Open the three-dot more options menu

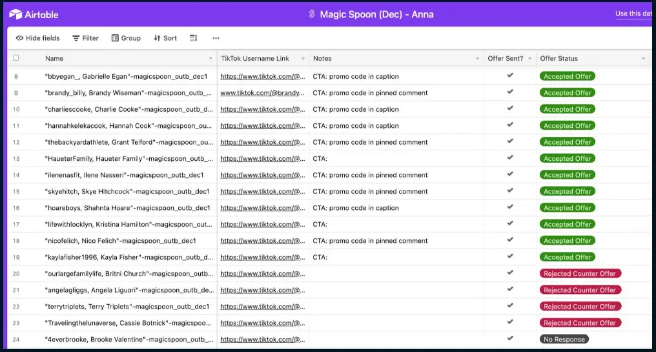216,38
